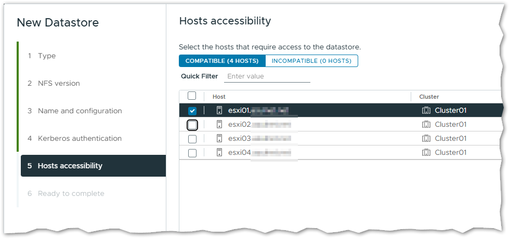510x239 pixels.
Task: Tick the esxi04 host checkbox
Action: [192, 153]
